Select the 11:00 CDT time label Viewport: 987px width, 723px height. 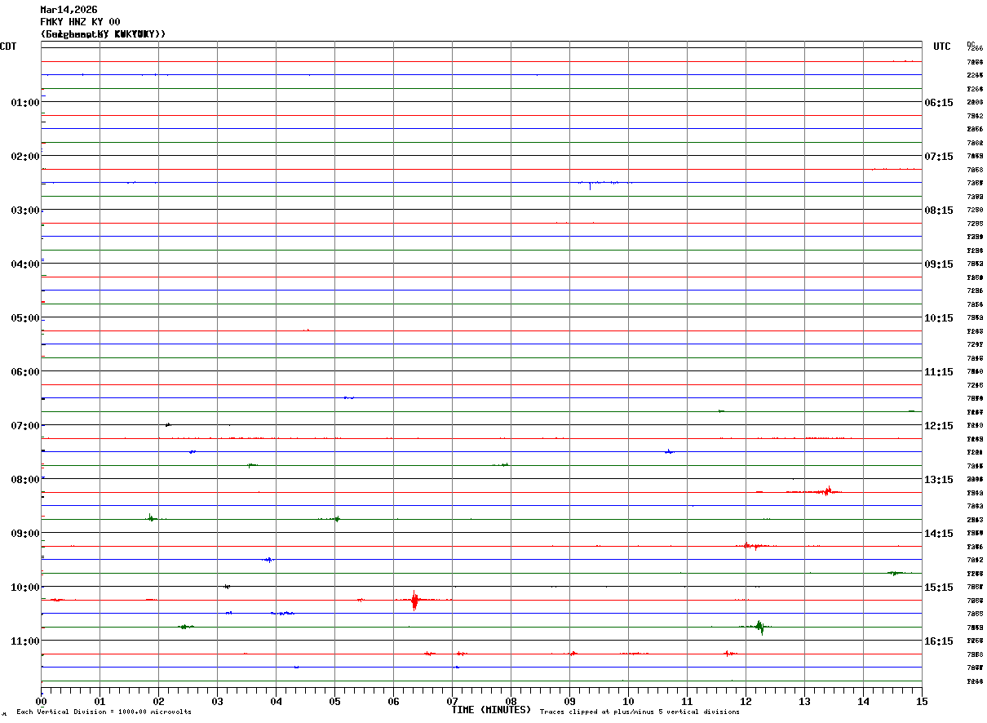tap(25, 641)
